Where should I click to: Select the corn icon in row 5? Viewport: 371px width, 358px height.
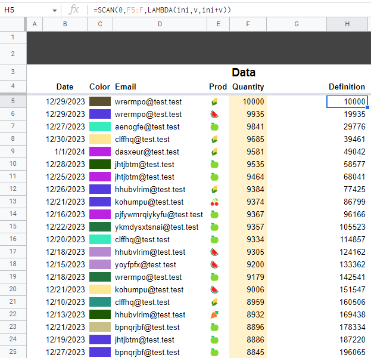point(214,102)
